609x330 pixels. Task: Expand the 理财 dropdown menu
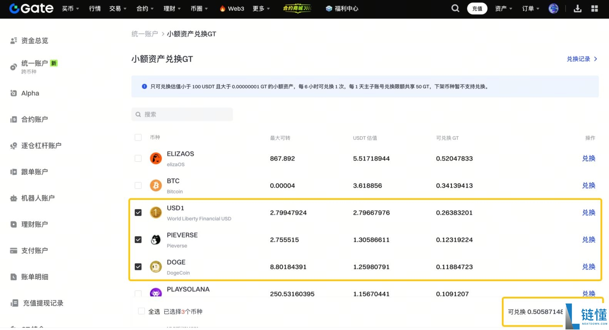pyautogui.click(x=172, y=8)
